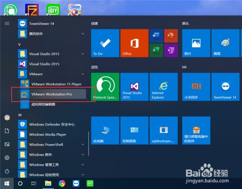
Task: Open the TeamViewer 14 tile
Action: point(226,87)
